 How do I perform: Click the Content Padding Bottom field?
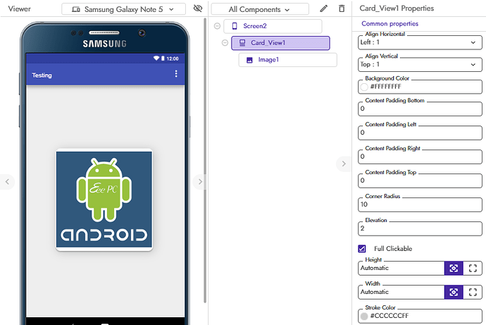click(420, 109)
